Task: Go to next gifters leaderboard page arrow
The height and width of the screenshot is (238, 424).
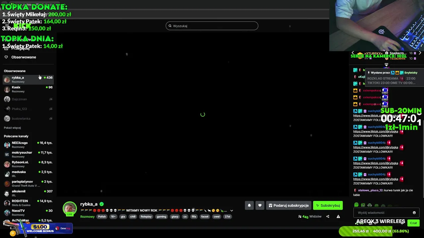Action: click(420, 53)
